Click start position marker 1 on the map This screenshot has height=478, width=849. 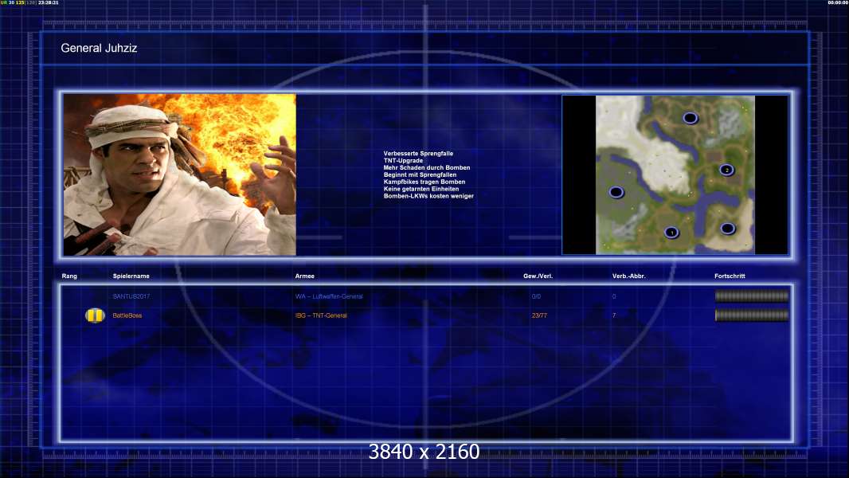(671, 233)
